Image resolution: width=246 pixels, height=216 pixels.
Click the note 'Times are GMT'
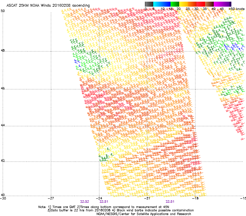click(64, 207)
